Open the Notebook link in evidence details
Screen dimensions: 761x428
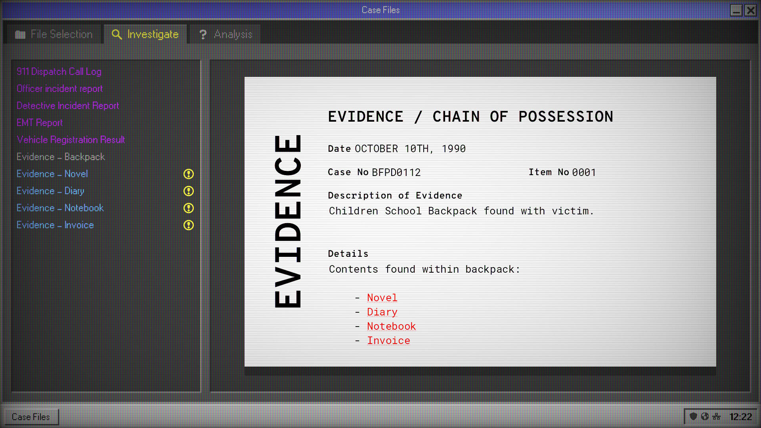[x=391, y=326]
